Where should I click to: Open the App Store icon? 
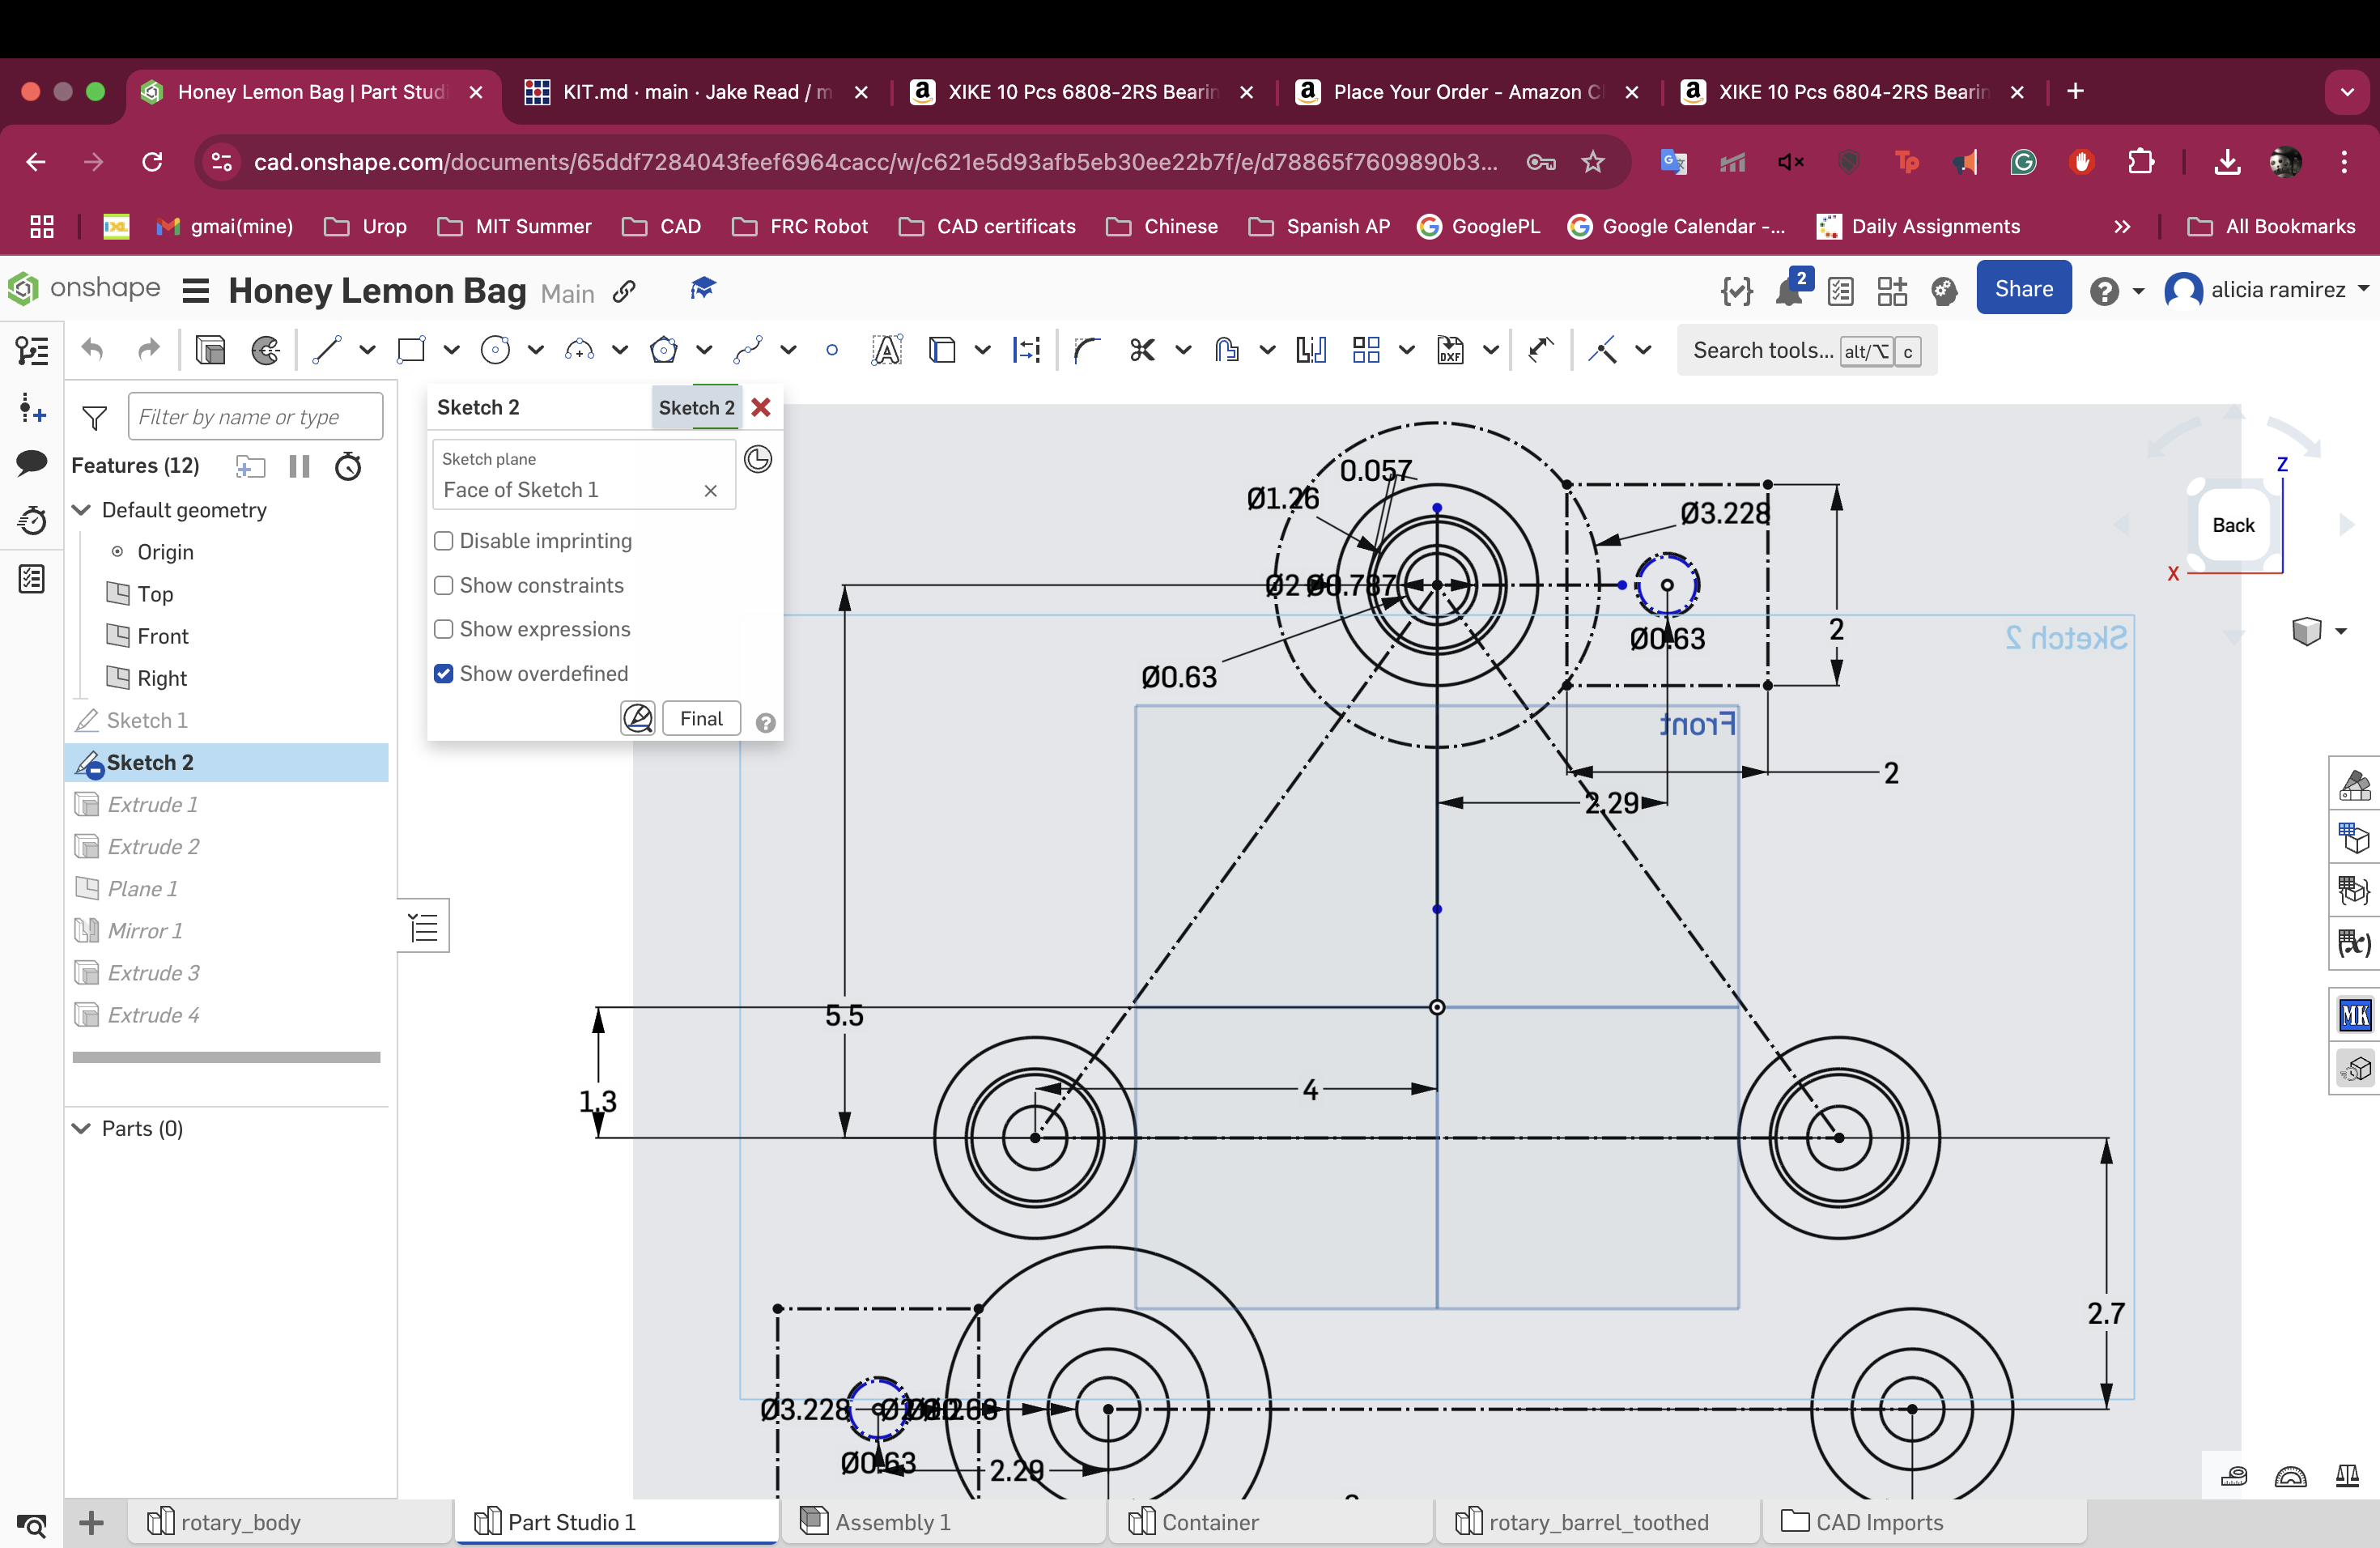coord(1892,291)
